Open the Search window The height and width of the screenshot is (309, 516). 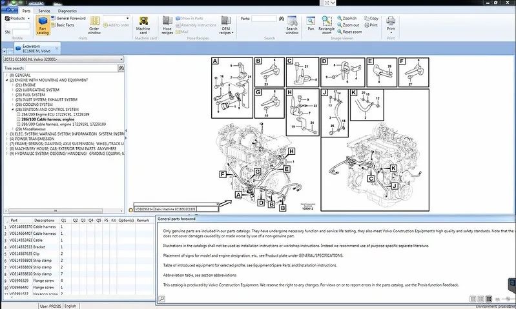click(x=292, y=25)
